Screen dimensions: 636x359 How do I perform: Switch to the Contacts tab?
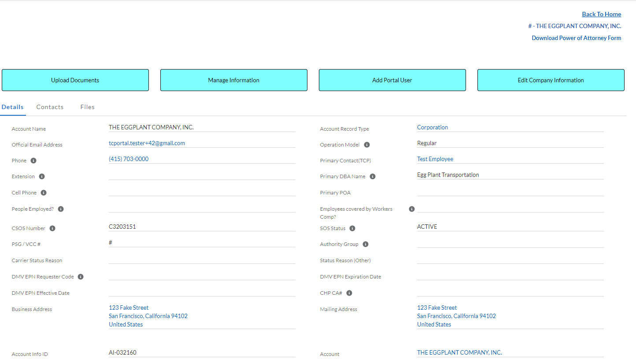[50, 107]
